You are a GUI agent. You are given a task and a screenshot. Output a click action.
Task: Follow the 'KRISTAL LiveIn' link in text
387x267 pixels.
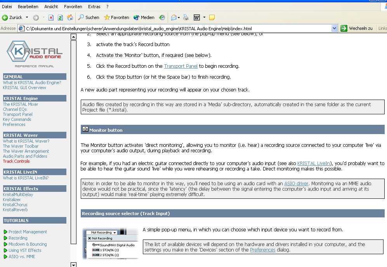coord(314,163)
